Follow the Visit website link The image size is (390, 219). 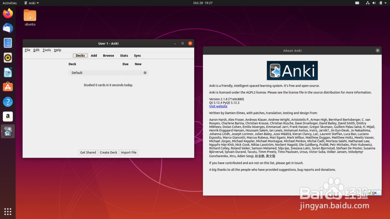coord(218,106)
